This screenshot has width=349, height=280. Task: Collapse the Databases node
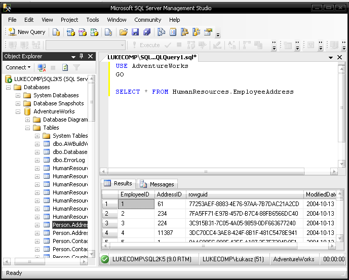tap(8, 87)
